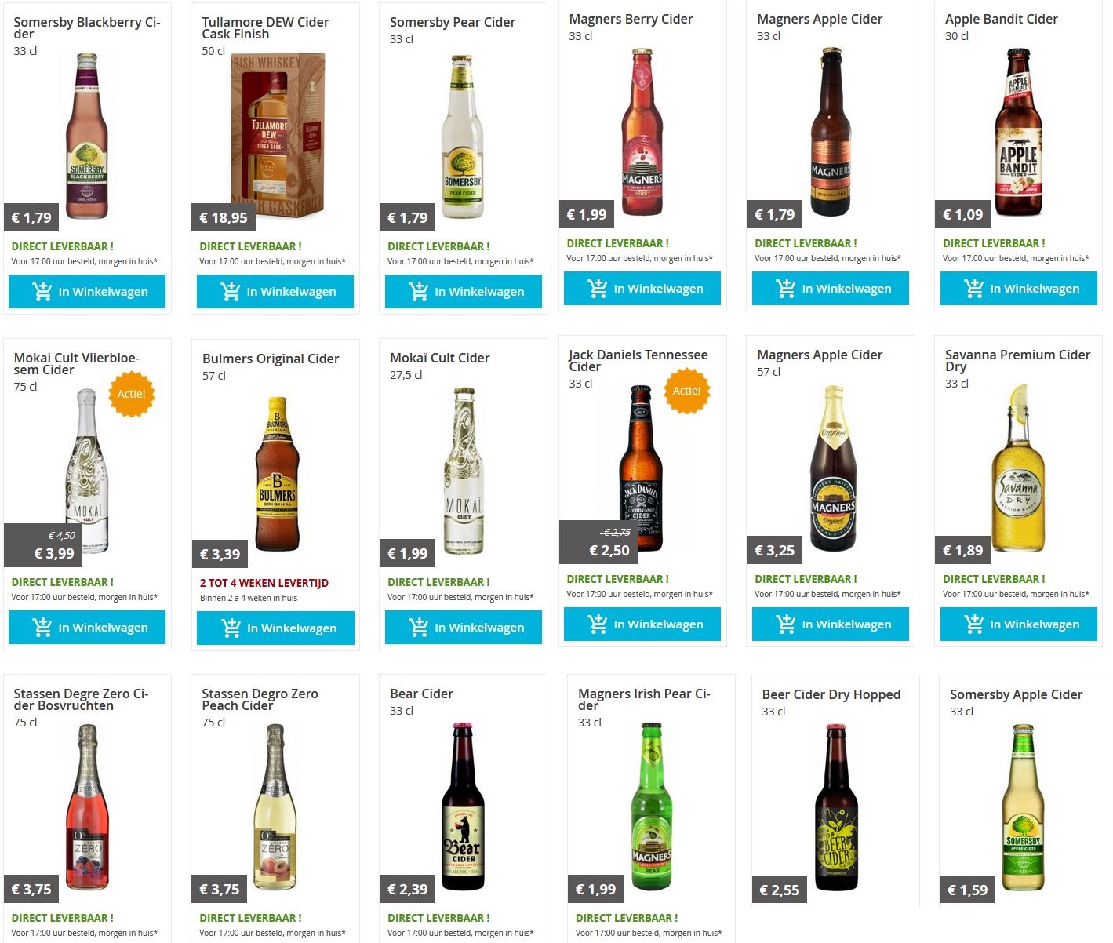The image size is (1113, 943).
Task: Click cart icon under Magners Berry Cider
Action: point(598,289)
